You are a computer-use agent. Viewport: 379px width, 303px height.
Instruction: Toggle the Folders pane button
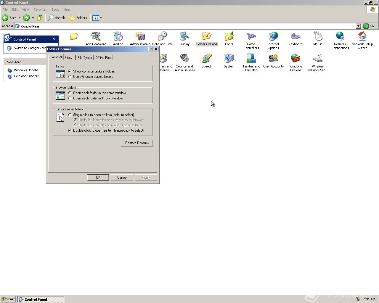coord(78,18)
